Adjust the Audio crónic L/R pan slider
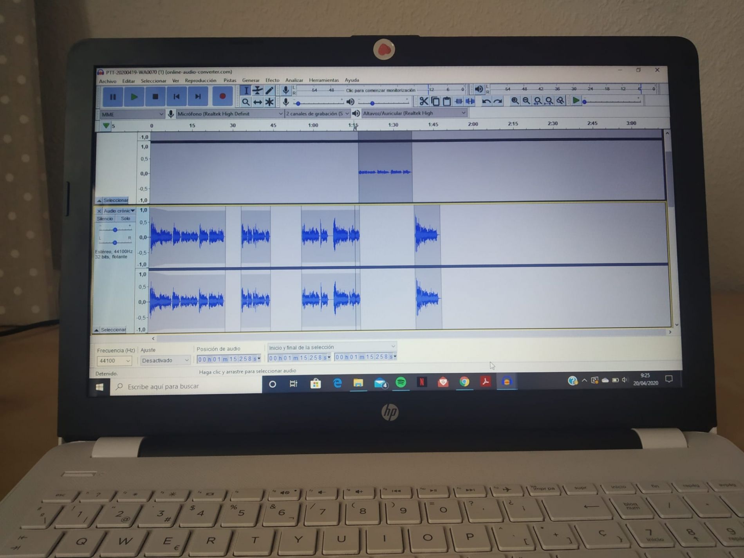The image size is (744, 558). tap(115, 243)
